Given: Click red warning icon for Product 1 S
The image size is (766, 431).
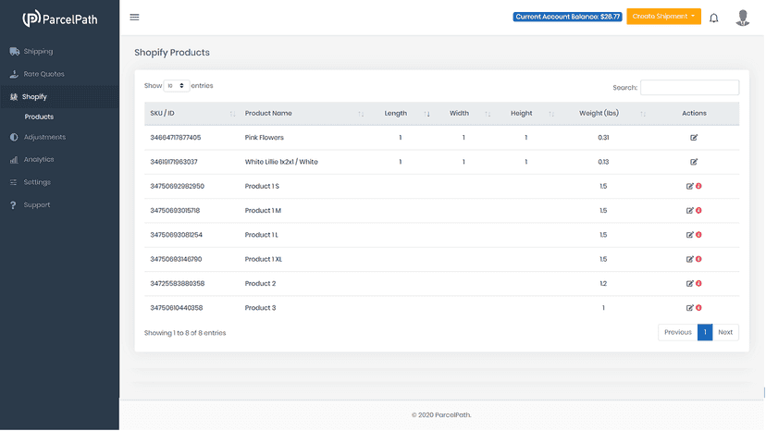Looking at the screenshot, I should click(x=698, y=186).
